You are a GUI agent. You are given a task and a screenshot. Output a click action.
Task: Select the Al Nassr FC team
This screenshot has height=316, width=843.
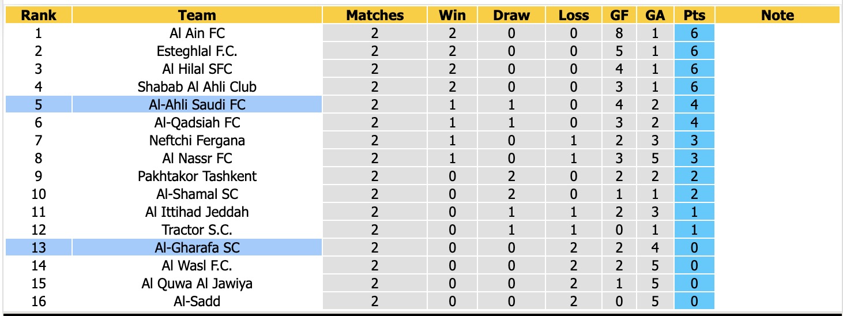coord(197,159)
